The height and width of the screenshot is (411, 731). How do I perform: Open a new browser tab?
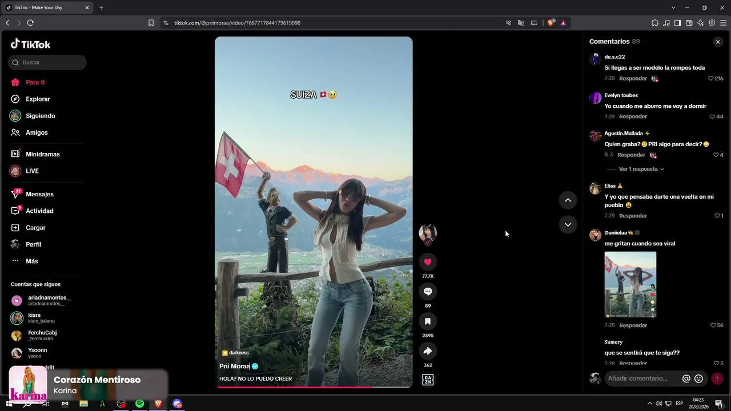click(x=101, y=7)
